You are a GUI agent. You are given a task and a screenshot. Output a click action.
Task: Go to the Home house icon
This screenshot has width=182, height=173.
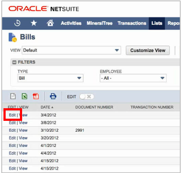[x=50, y=23]
